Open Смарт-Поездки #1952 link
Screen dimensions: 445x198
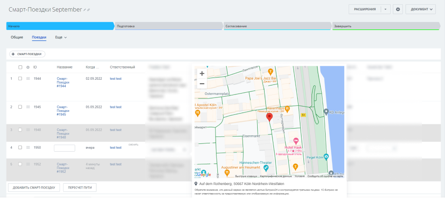click(x=61, y=168)
